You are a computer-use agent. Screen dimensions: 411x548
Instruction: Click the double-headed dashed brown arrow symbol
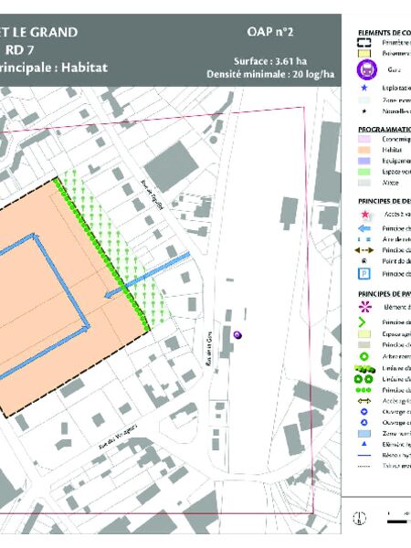364,250
